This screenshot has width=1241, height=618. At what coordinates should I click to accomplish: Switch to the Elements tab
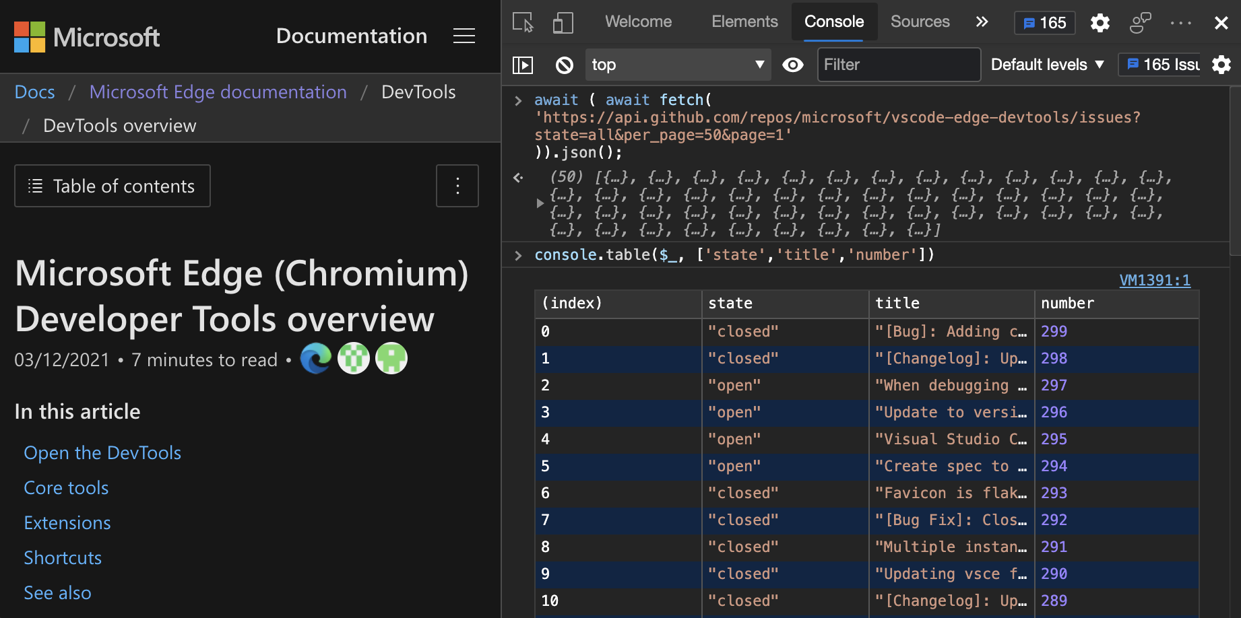point(744,22)
